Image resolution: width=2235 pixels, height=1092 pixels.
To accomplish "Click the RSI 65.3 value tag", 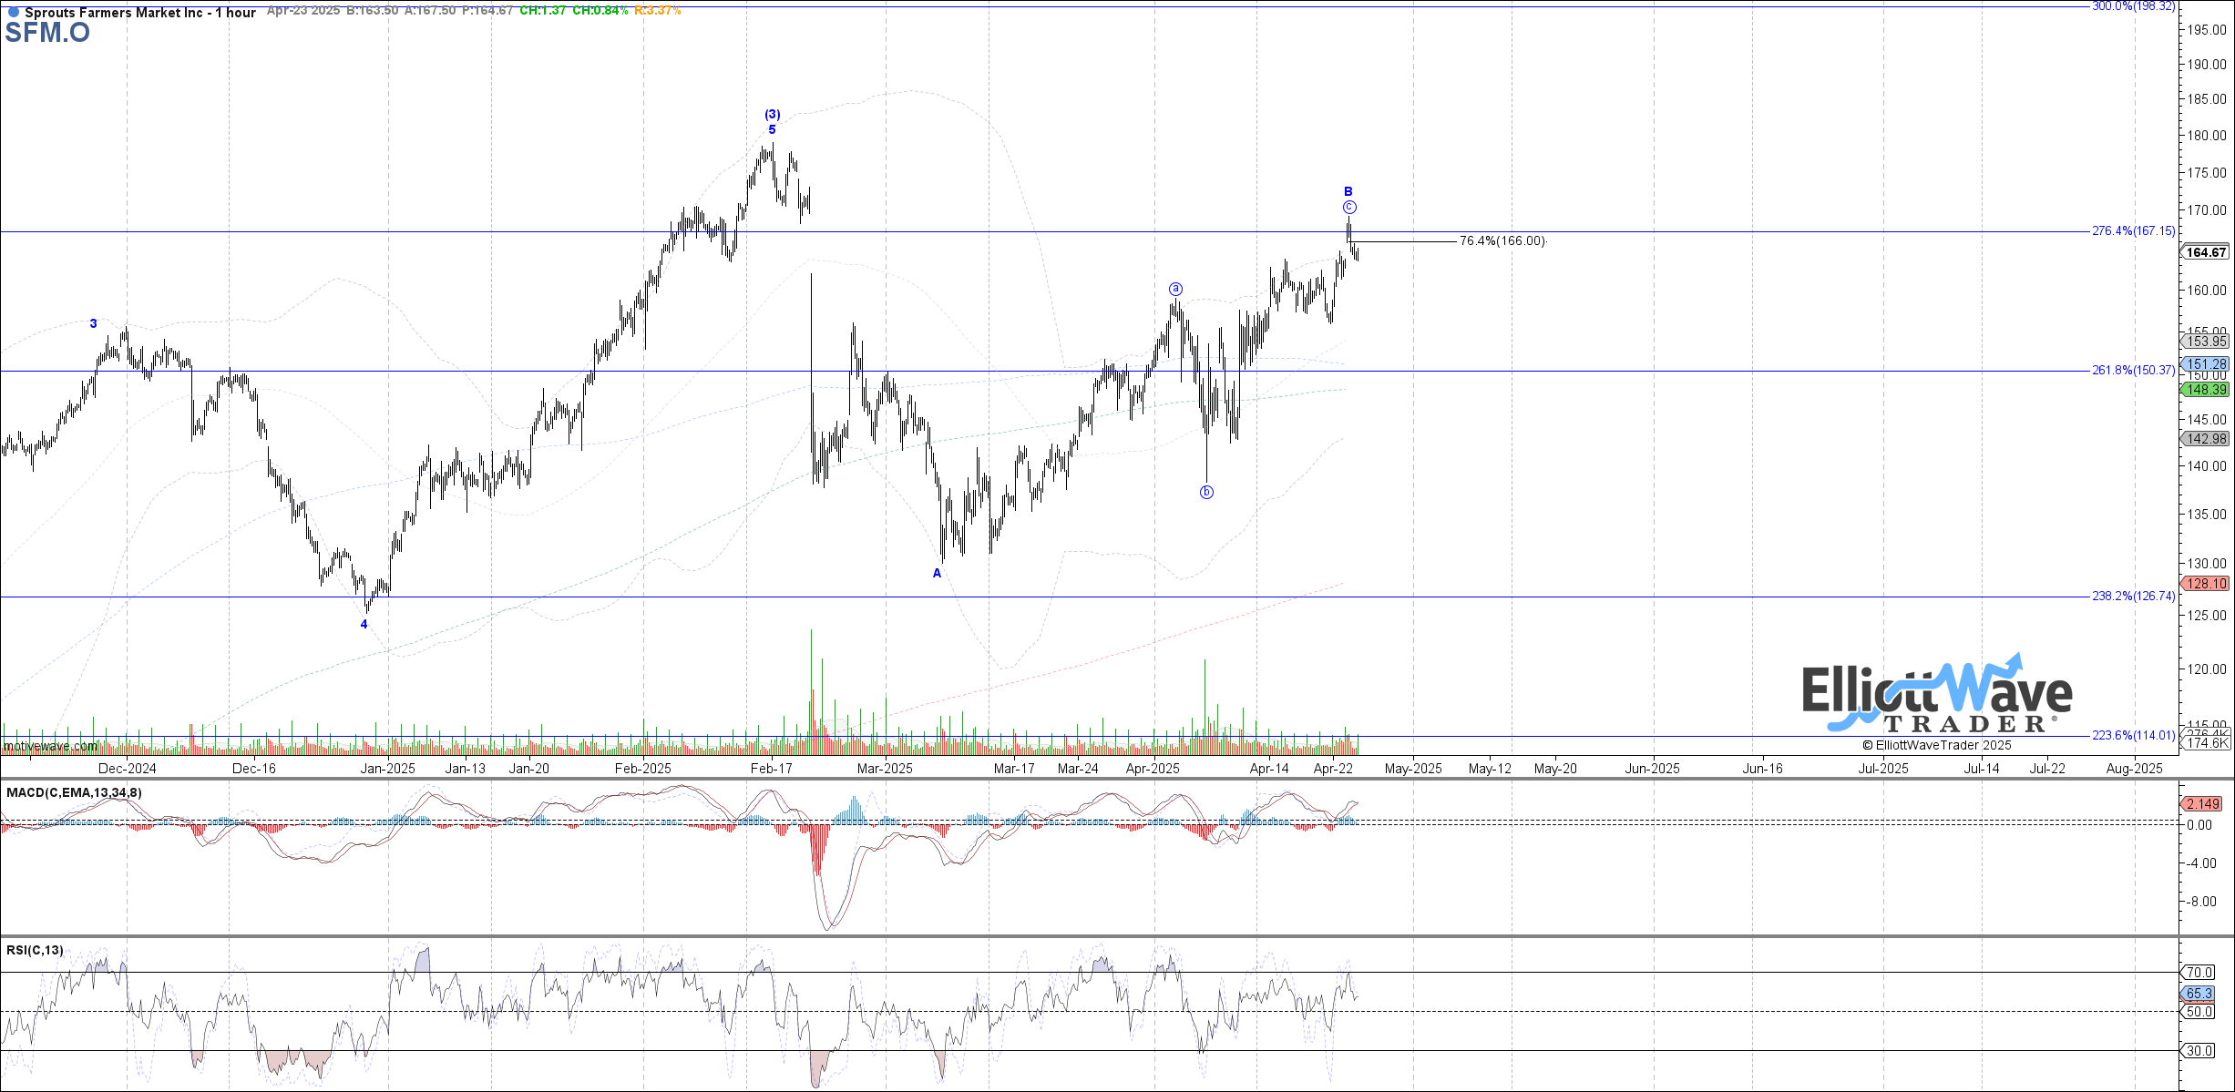I will [2199, 994].
